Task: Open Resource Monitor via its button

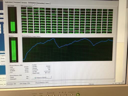Action: coord(41,77)
